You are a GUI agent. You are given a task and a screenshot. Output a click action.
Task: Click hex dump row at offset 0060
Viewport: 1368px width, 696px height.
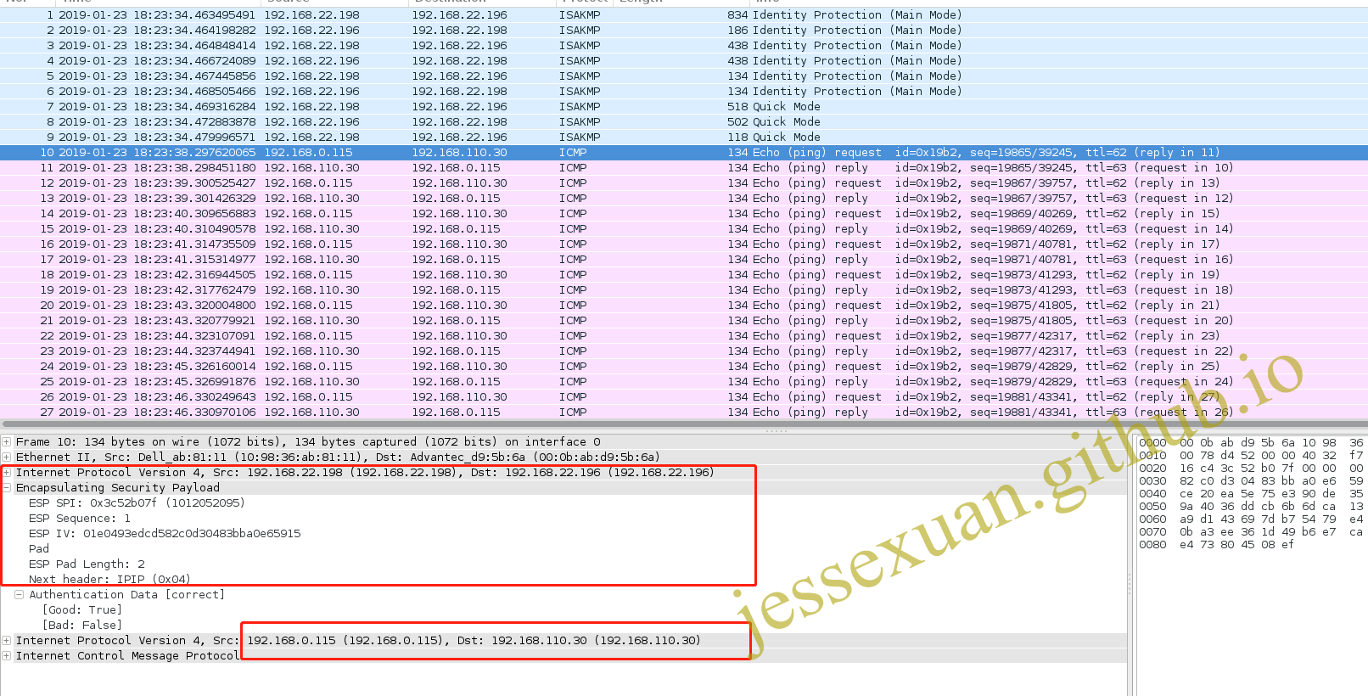click(1251, 519)
